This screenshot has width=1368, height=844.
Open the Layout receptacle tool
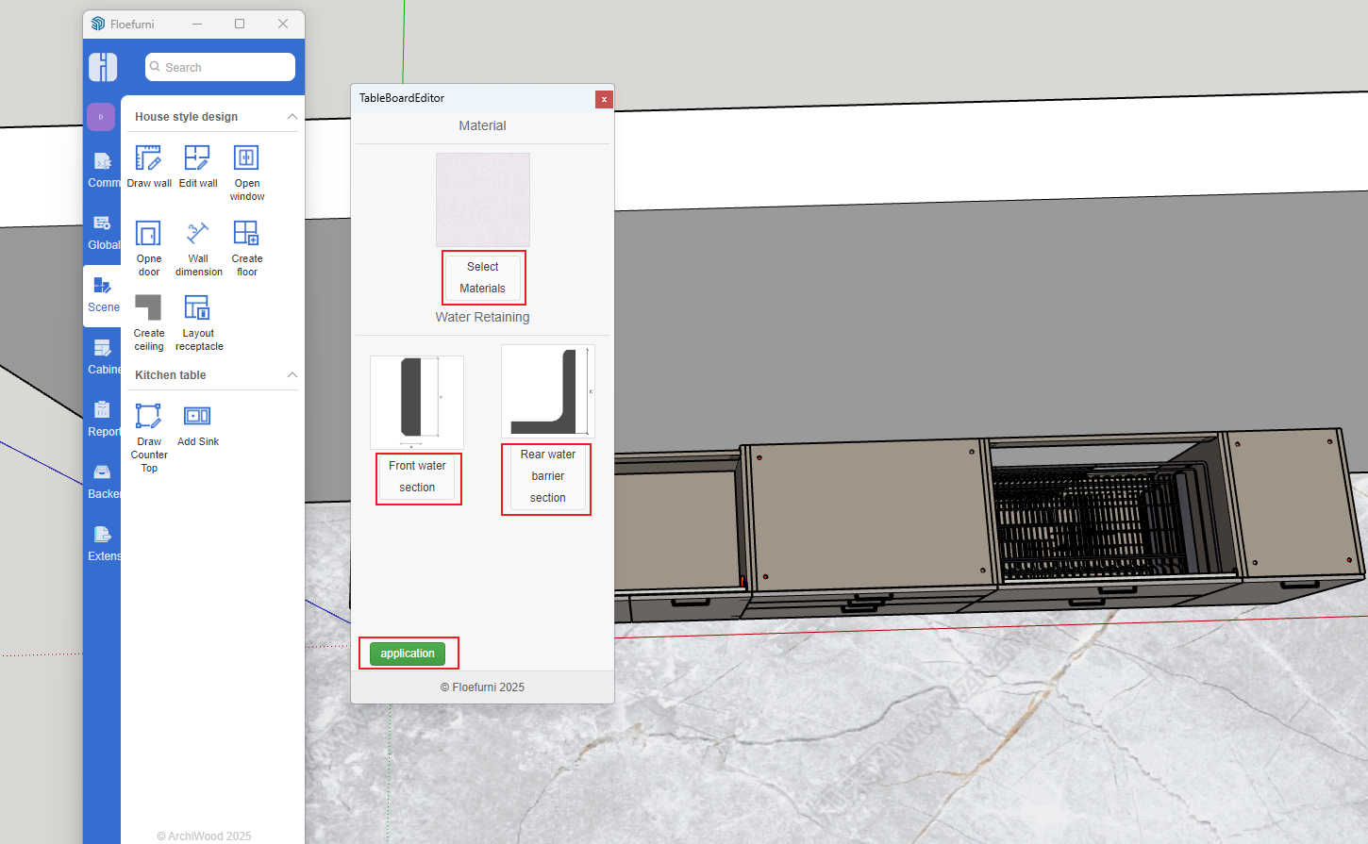click(198, 308)
